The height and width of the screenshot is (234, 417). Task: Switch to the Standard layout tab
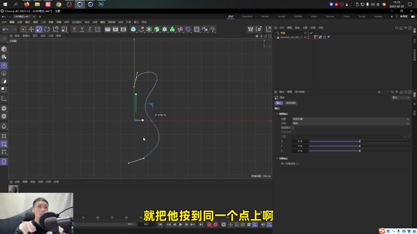coord(247,16)
